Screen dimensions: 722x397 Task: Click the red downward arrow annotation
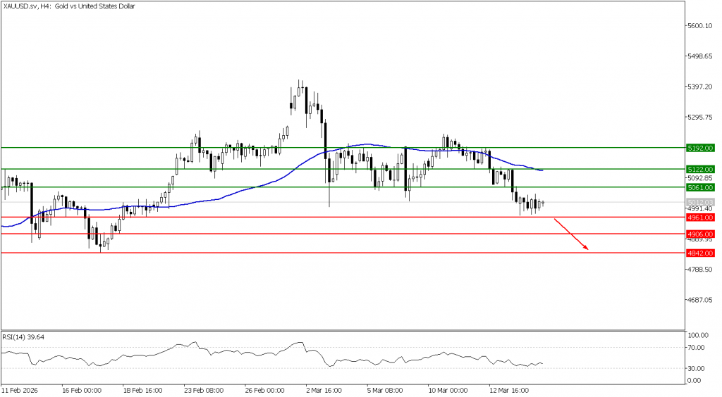(571, 235)
